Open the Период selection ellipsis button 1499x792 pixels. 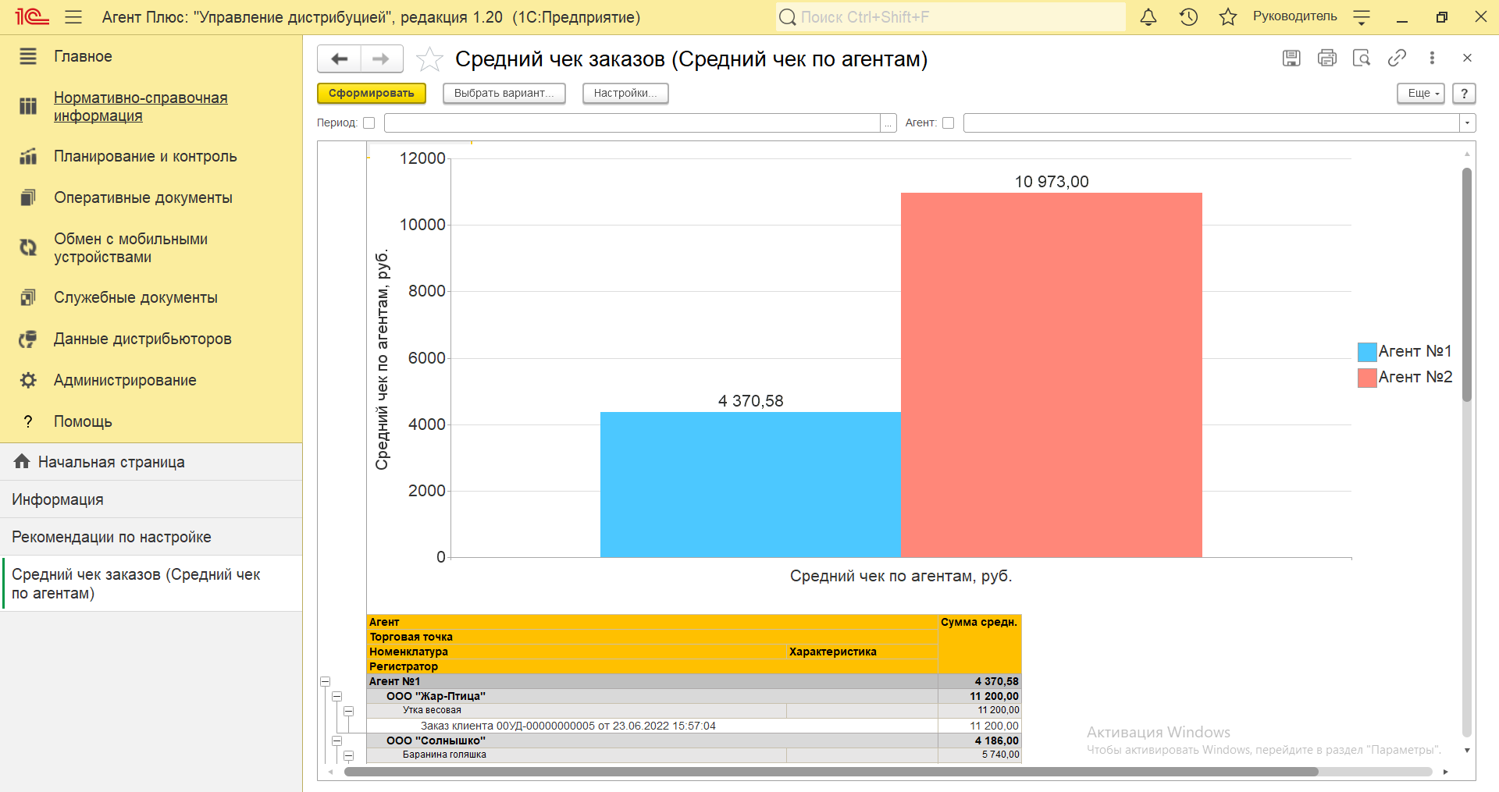[x=888, y=123]
